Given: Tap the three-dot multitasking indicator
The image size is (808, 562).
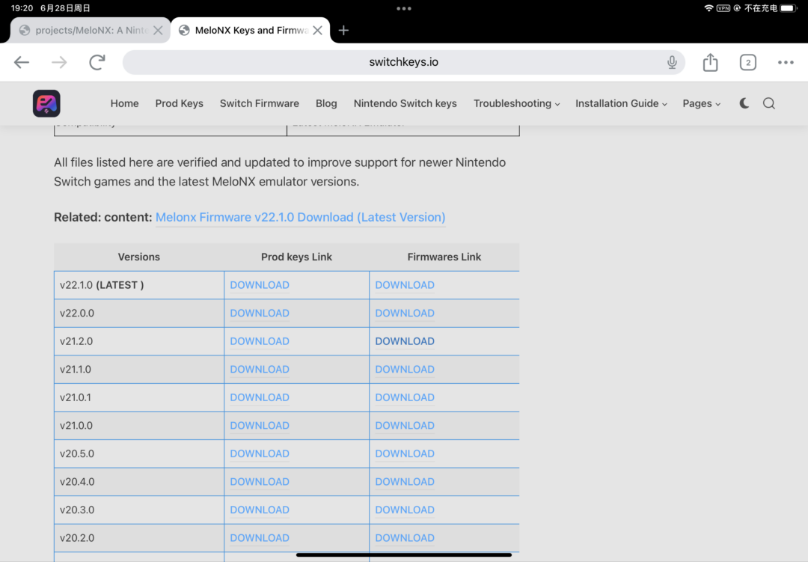Looking at the screenshot, I should pyautogui.click(x=403, y=8).
